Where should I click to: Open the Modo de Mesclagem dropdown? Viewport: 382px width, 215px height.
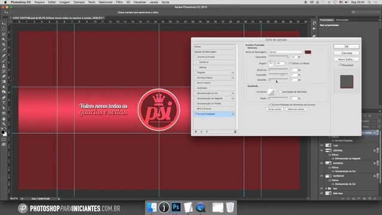point(286,52)
